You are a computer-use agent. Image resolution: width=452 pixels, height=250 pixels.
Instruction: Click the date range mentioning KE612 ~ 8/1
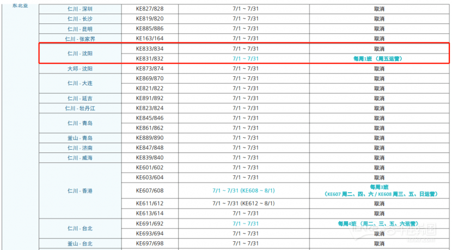(243, 203)
